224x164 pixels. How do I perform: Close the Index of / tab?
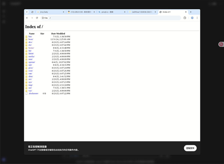(186, 12)
